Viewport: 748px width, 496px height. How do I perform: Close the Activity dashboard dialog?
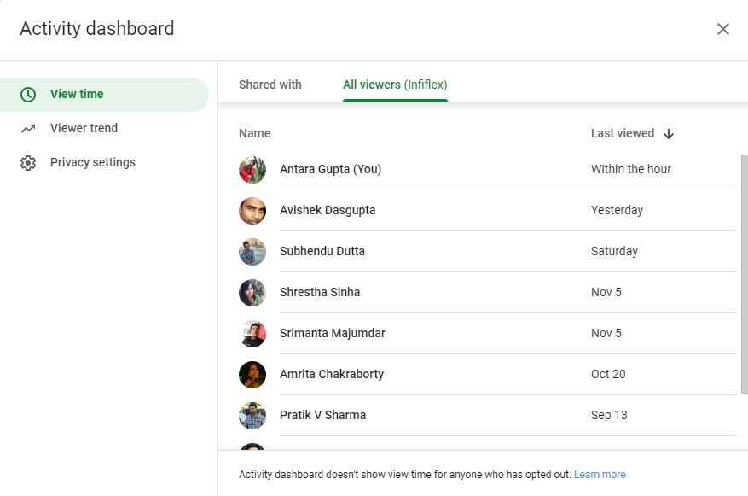click(x=722, y=29)
